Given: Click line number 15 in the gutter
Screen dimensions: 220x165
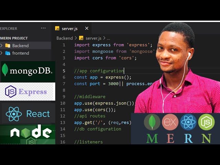Looking at the screenshot, I should [x=63, y=135].
